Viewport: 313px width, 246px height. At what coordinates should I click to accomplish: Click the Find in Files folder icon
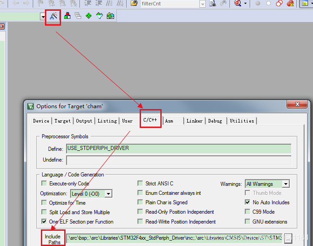coord(134,3)
